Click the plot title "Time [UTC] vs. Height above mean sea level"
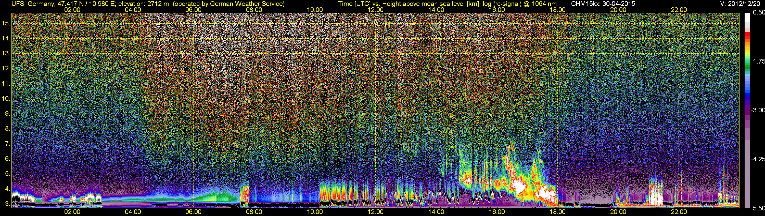Image resolution: width=765 pixels, height=216 pixels. point(402,4)
